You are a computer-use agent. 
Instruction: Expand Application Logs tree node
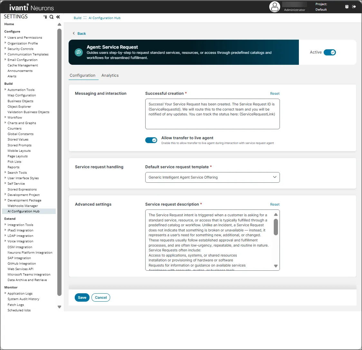point(5,293)
